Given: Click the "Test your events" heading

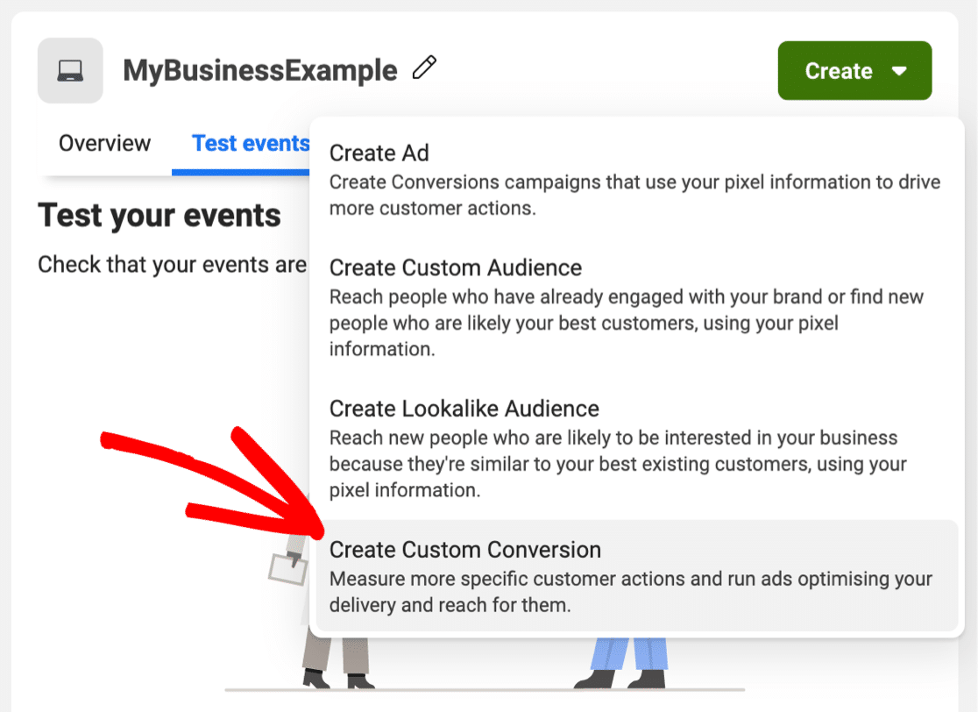Looking at the screenshot, I should 159,216.
